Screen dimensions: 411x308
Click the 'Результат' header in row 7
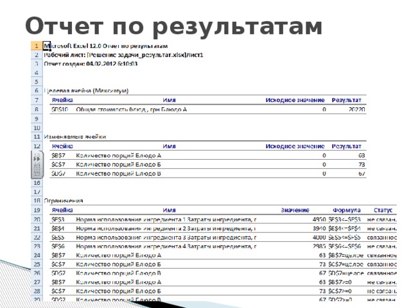pyautogui.click(x=346, y=100)
